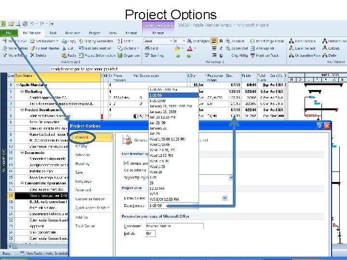The width and height of the screenshot is (347, 260).
Task: Uncheck the 'Always use' checkbox in Project Options
Action: click(126, 163)
